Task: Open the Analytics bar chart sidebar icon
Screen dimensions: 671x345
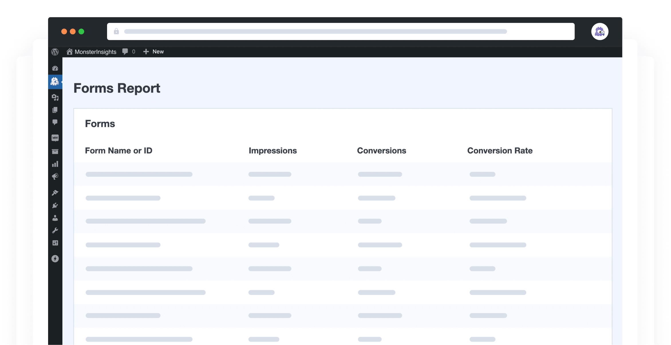Action: click(x=55, y=164)
